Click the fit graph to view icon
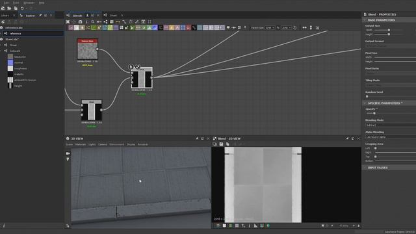This screenshot has width=416, height=234. 68,21
